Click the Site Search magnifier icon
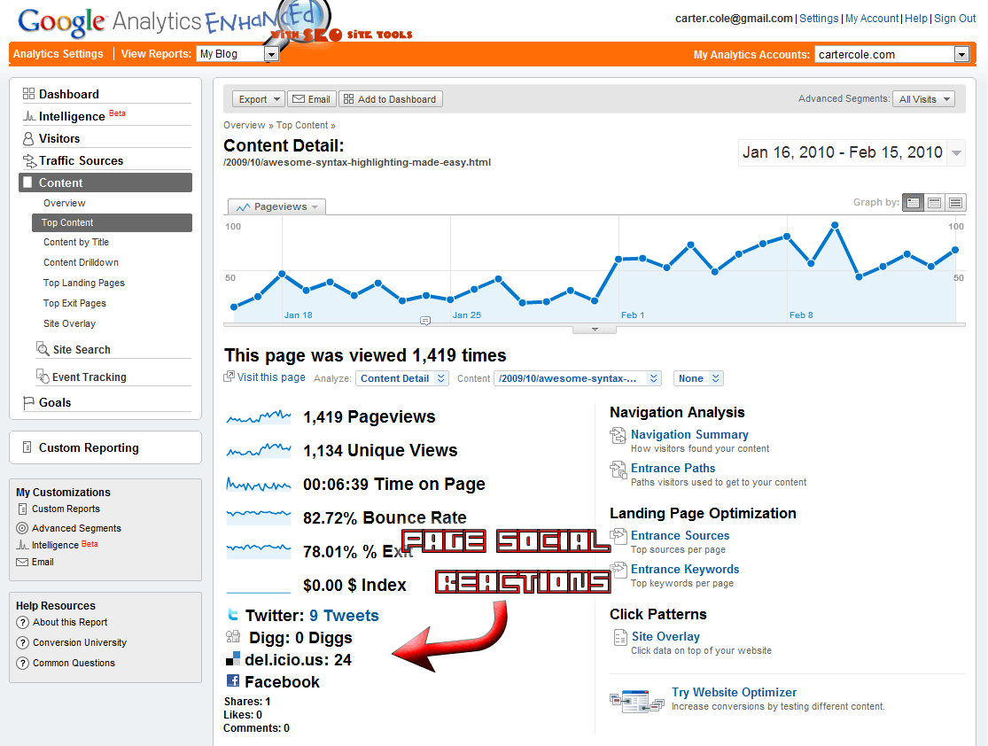This screenshot has width=988, height=746. pyautogui.click(x=43, y=349)
